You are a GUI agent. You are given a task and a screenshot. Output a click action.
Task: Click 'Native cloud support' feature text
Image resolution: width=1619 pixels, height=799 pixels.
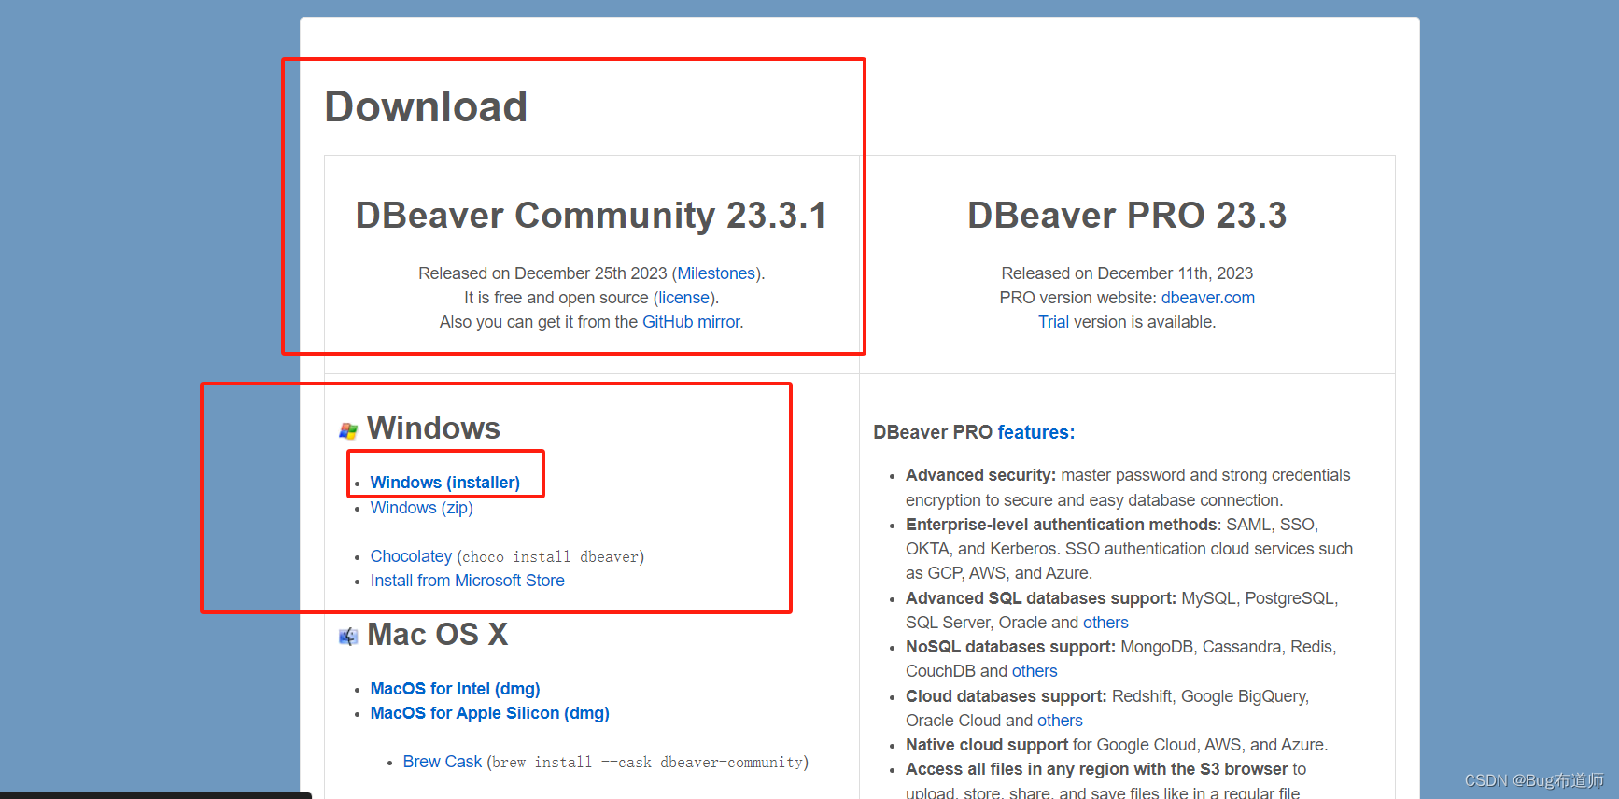[x=987, y=745]
